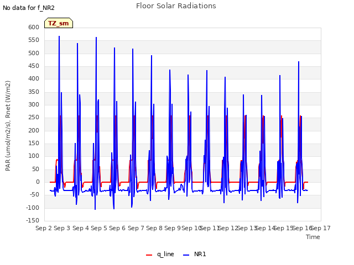This screenshot has height=265, width=354.
Task: Click the 550 y-axis tick label
Action: pos(34,40)
